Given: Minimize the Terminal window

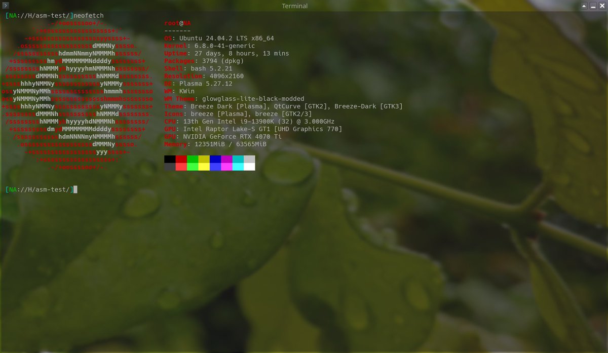Looking at the screenshot, I should [593, 6].
